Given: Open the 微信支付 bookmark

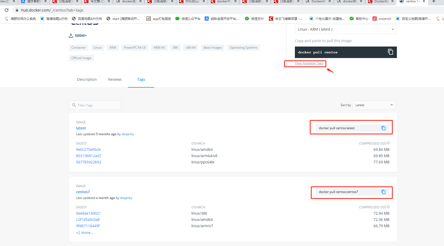Looking at the screenshot, I should (x=254, y=19).
